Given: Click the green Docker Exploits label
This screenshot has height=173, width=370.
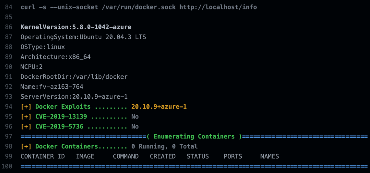Looking at the screenshot, I should (63, 107).
